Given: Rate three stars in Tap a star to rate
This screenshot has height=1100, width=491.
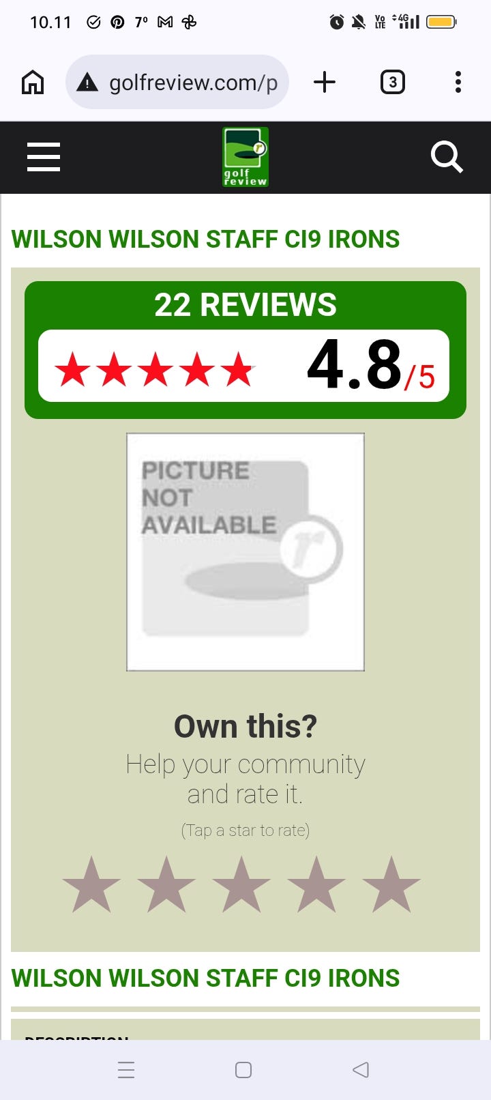Looking at the screenshot, I should click(241, 884).
